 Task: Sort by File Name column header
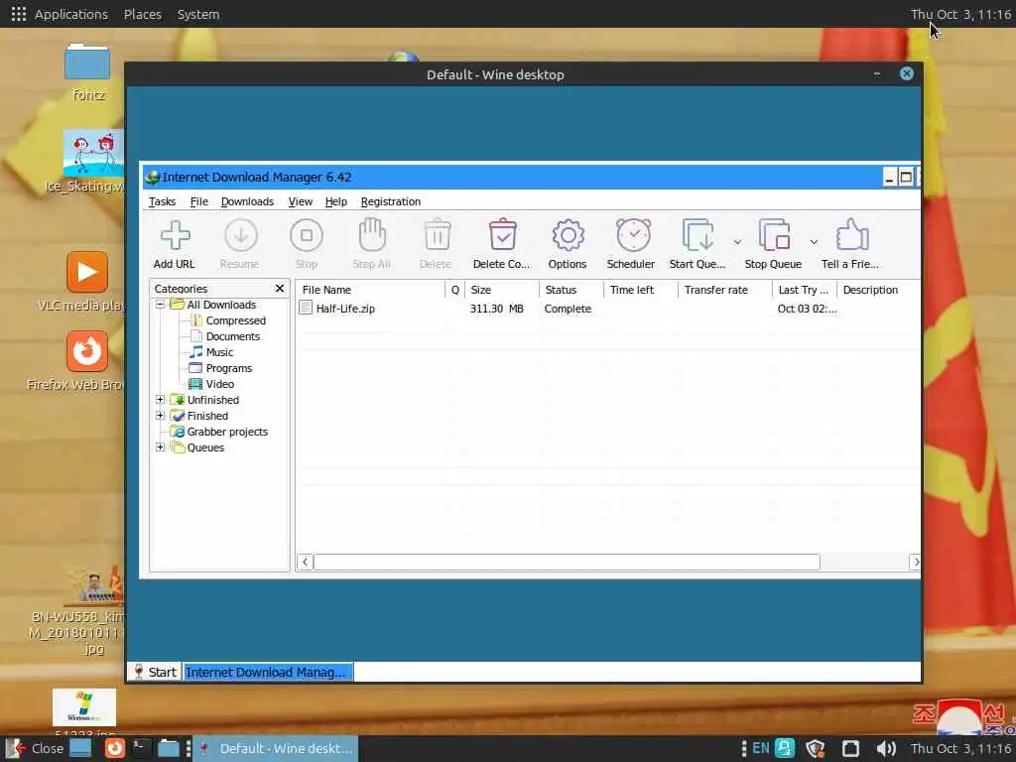click(371, 290)
